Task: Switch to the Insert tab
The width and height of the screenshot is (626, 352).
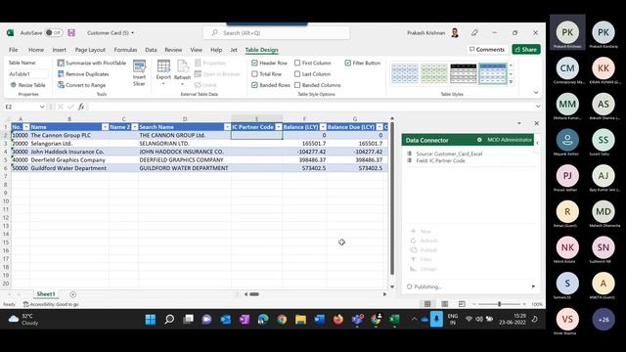Action: (59, 50)
